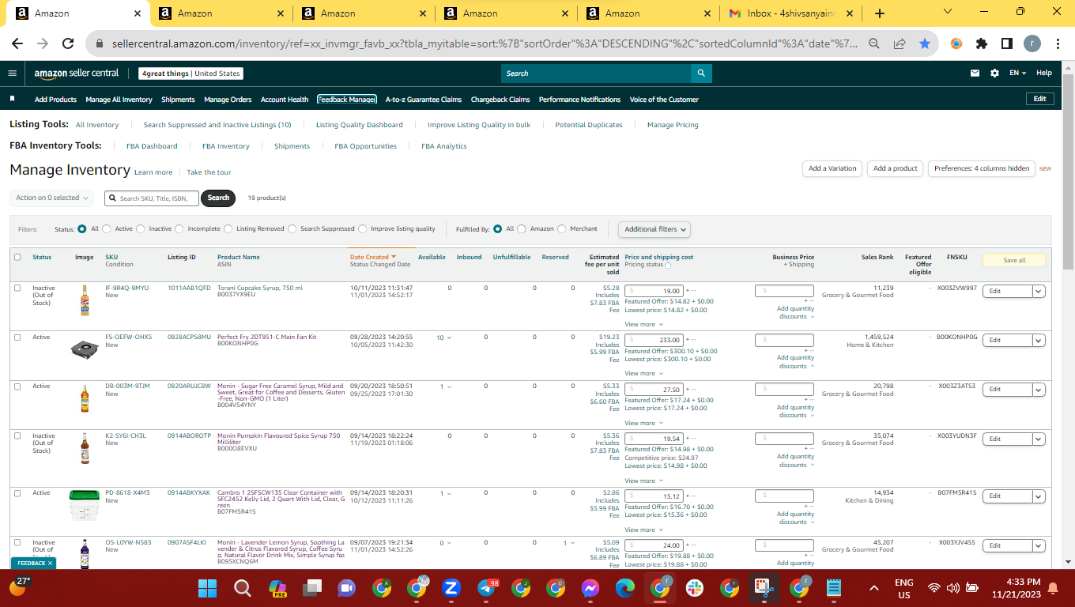Viewport: 1075px width, 607px height.
Task: Click the bookmark star in the address bar
Action: pyautogui.click(x=925, y=44)
